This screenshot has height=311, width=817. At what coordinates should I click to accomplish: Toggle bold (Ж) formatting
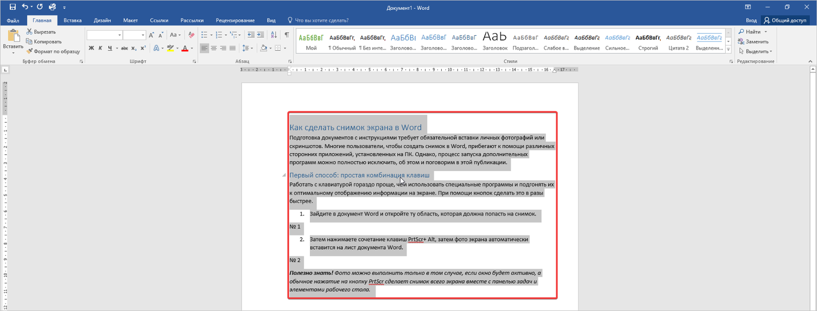point(91,49)
